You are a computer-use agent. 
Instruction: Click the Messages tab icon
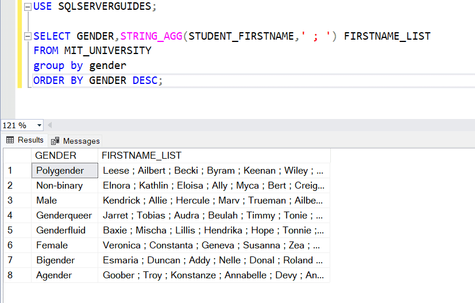tap(55, 141)
